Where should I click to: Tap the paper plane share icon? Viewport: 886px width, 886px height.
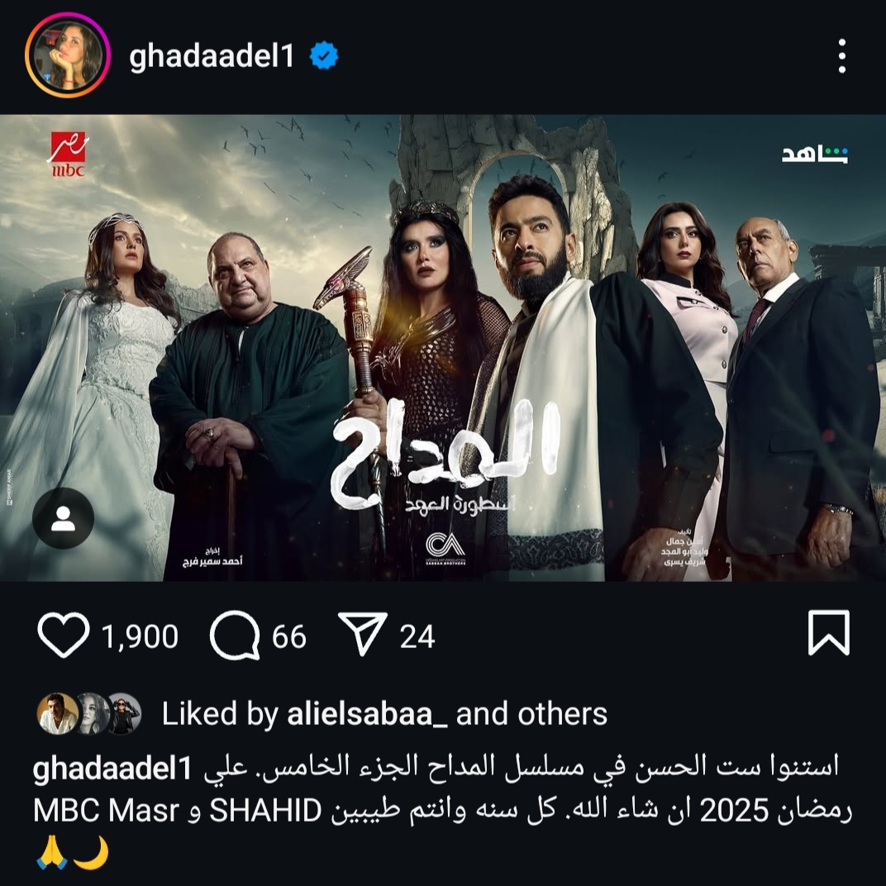(x=363, y=633)
